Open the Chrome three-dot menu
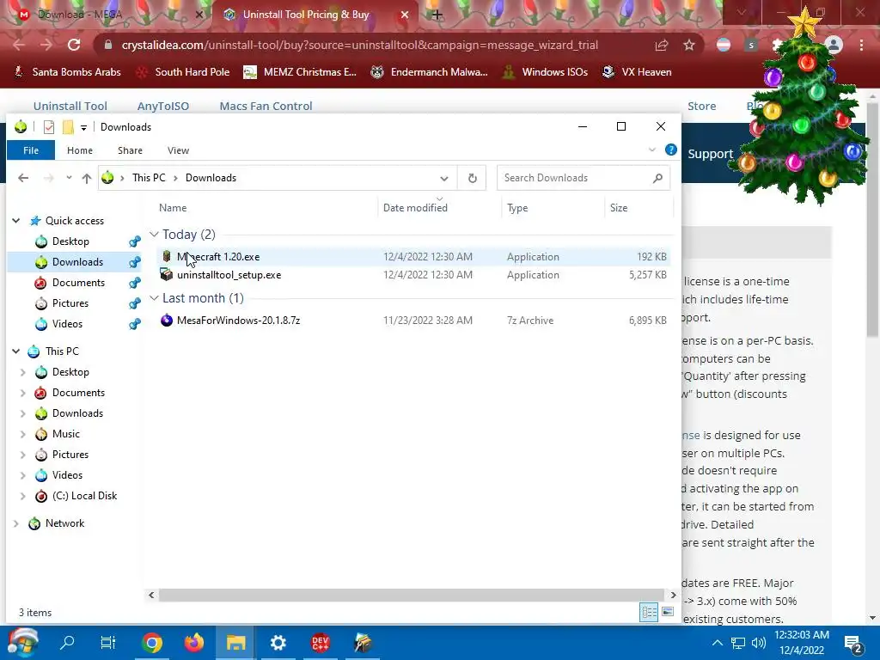The image size is (880, 660). tap(861, 45)
